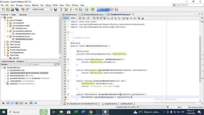Click the Search field at top right
This screenshot has height=115, width=204.
(188, 5)
